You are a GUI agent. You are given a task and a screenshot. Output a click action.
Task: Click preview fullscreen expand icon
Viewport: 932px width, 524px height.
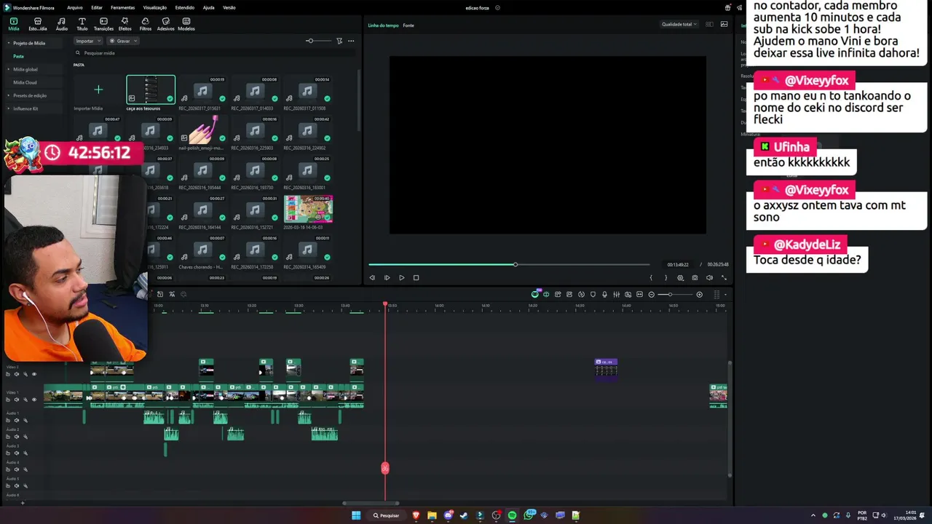pyautogui.click(x=724, y=277)
